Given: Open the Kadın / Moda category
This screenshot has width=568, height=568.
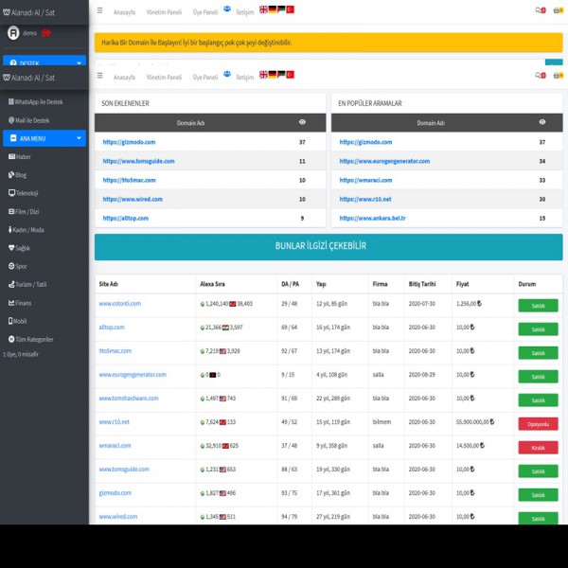Looking at the screenshot, I should 27,230.
